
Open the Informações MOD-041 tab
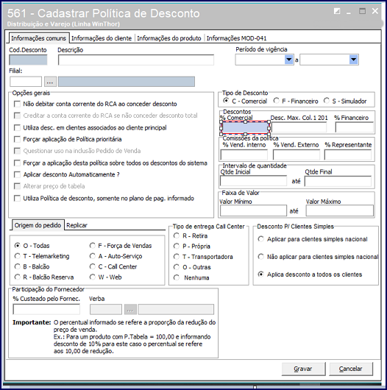(x=236, y=38)
